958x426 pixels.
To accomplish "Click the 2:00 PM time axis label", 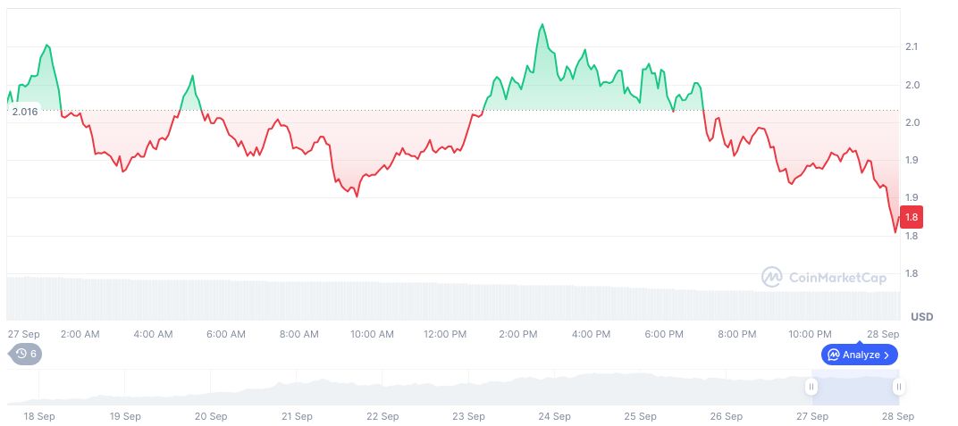I will click(517, 334).
